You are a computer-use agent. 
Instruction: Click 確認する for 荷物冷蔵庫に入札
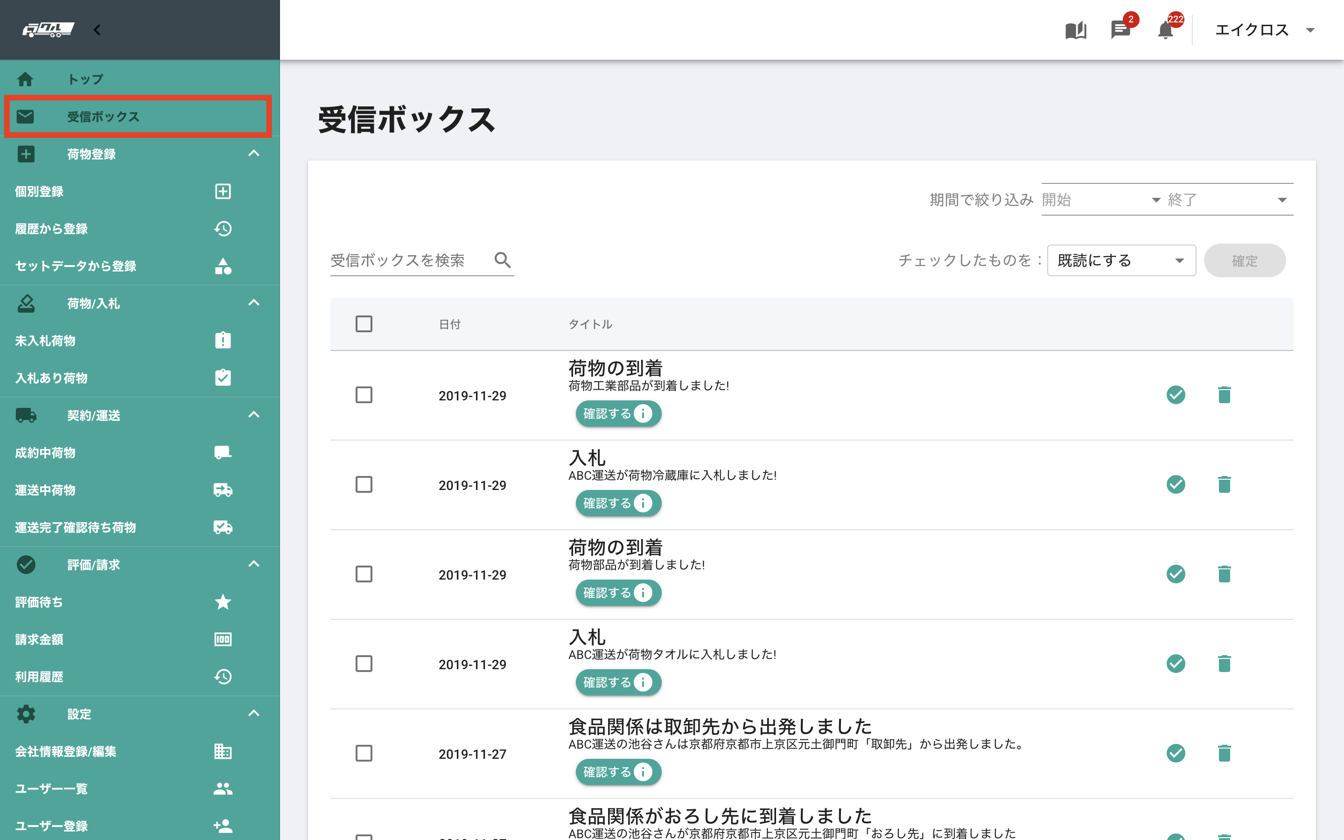(x=618, y=504)
